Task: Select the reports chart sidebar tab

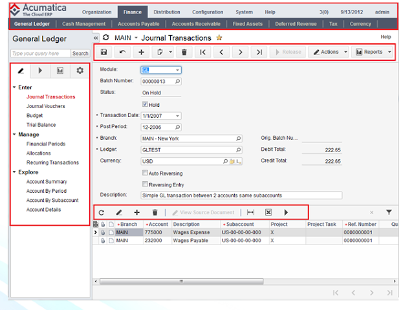Action: [x=60, y=71]
